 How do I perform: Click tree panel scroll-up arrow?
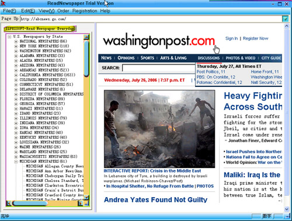tap(86, 37)
